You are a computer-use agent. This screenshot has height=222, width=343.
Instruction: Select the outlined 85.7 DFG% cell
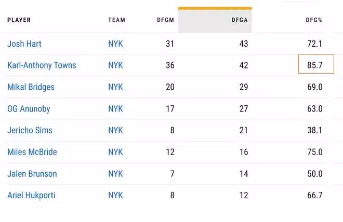coord(316,64)
